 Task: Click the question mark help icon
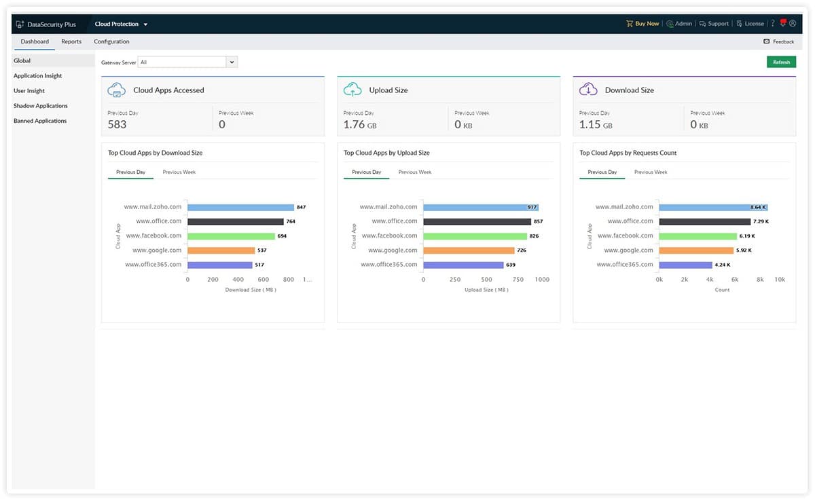[773, 24]
